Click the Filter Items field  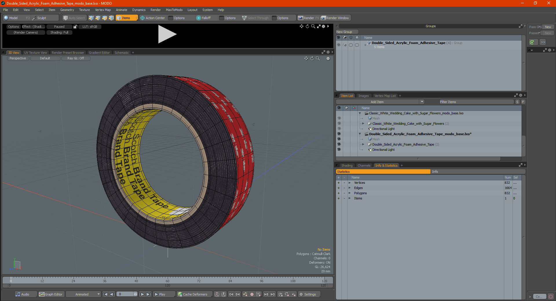point(476,102)
